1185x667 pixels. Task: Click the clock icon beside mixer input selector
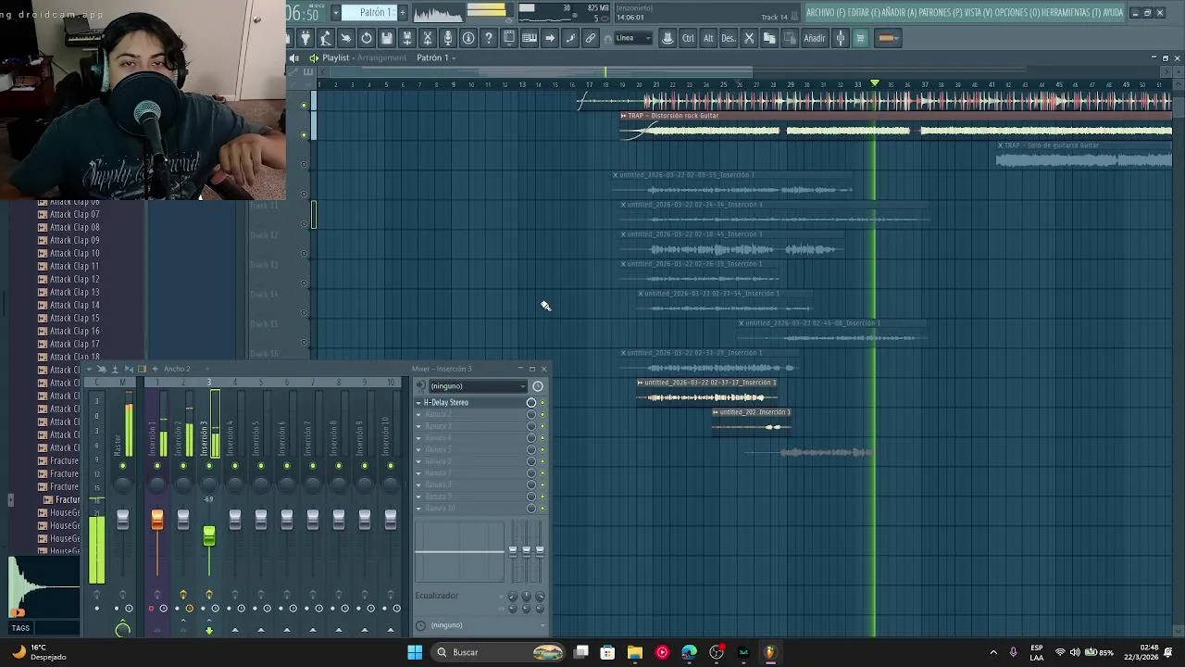tap(538, 386)
